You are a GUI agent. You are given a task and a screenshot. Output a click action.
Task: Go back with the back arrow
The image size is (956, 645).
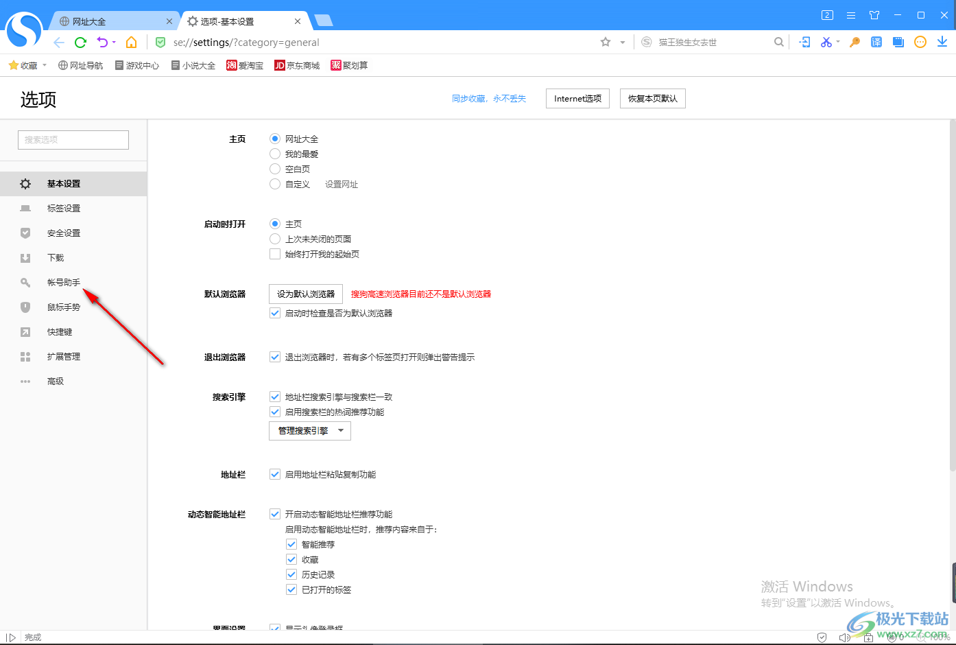[x=59, y=43]
